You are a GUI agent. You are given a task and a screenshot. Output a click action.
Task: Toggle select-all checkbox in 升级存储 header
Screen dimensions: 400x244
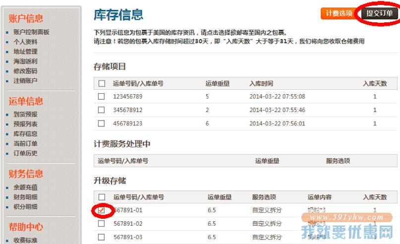pyautogui.click(x=102, y=197)
